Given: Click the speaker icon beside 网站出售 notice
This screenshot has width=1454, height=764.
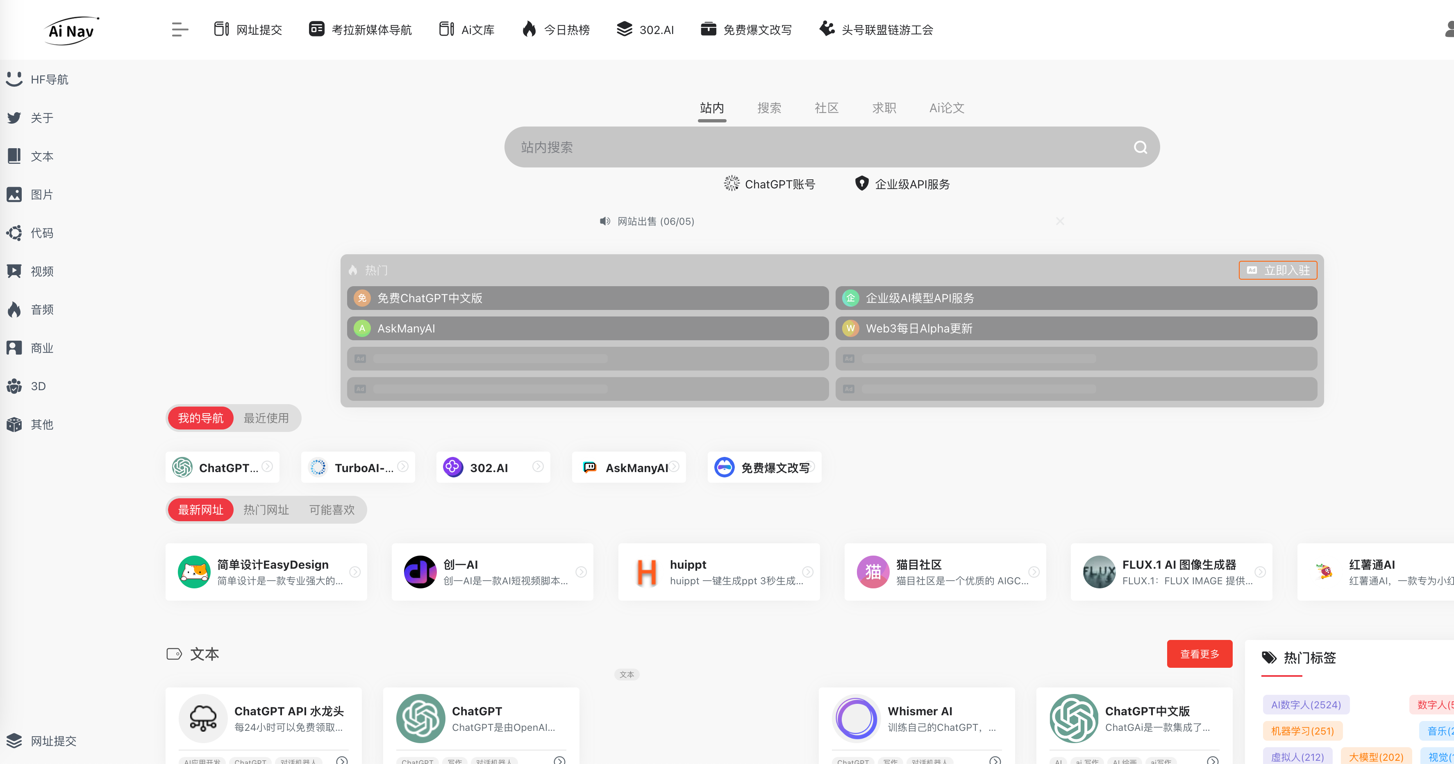Looking at the screenshot, I should [604, 221].
